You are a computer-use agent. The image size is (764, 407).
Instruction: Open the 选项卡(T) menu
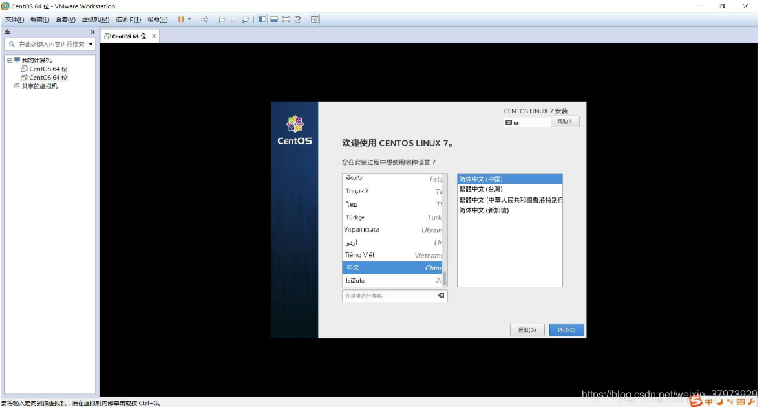coord(128,19)
